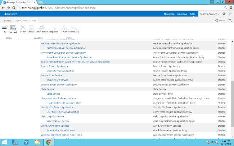Open the indented Word Automation Services proxy link
Screen dimensions: 234x146
[60, 130]
